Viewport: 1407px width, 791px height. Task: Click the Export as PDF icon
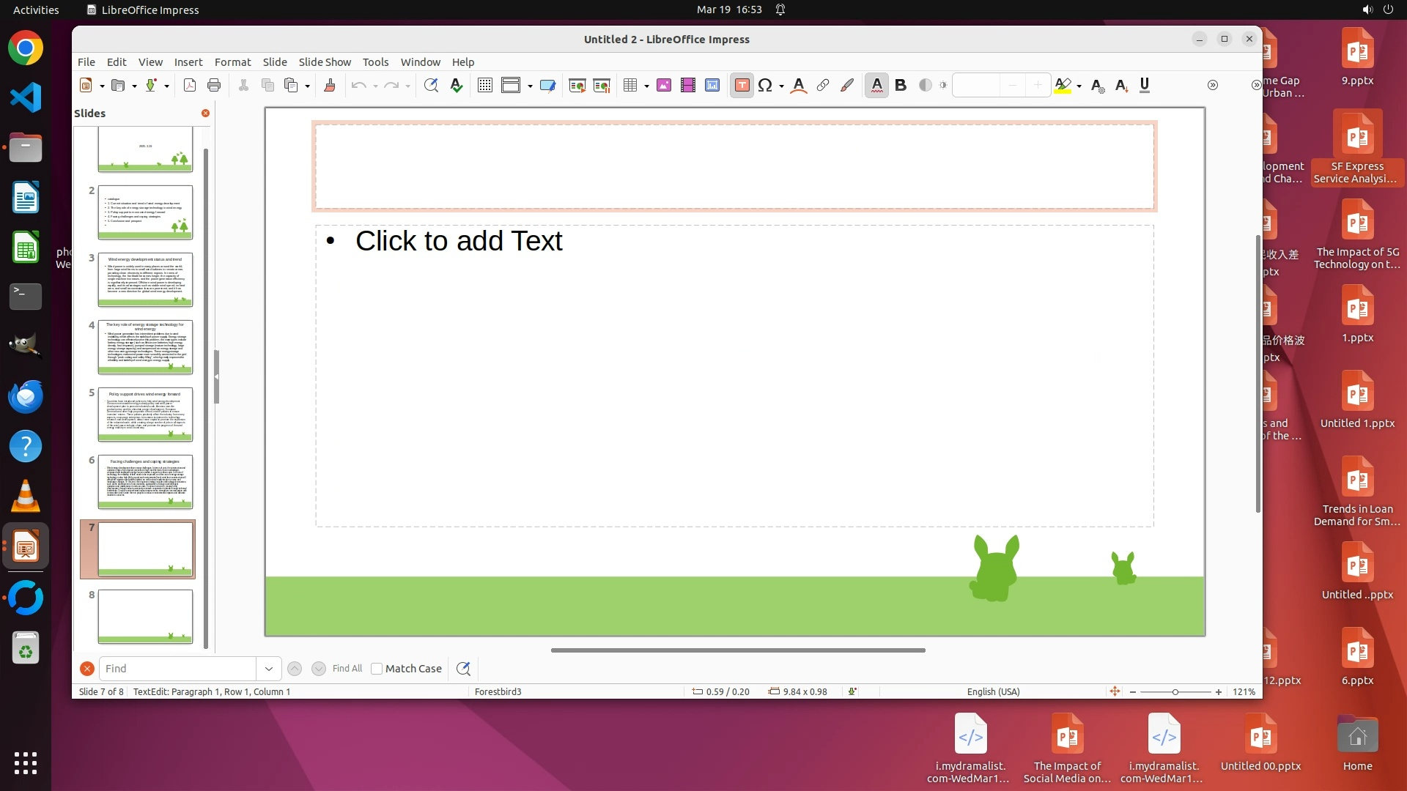coord(189,86)
